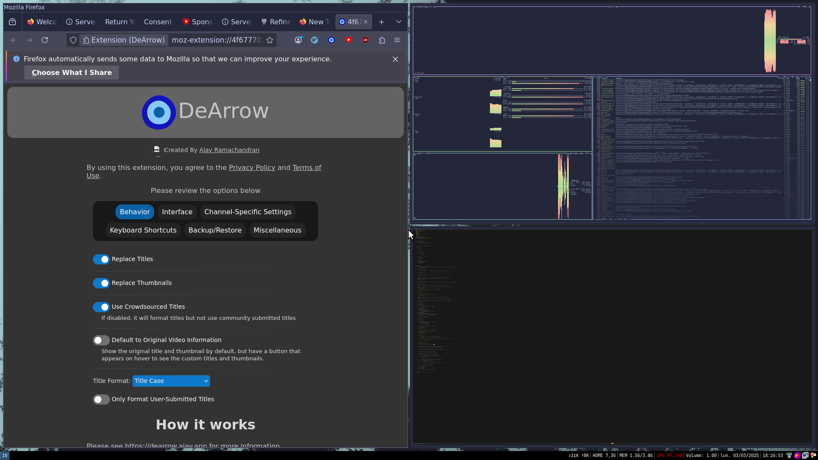
Task: Open the Title Format dropdown
Action: [x=171, y=381]
